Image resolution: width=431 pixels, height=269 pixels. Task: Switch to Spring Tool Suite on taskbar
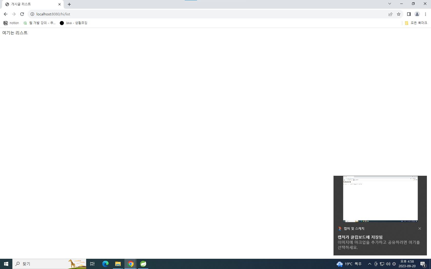pos(143,264)
